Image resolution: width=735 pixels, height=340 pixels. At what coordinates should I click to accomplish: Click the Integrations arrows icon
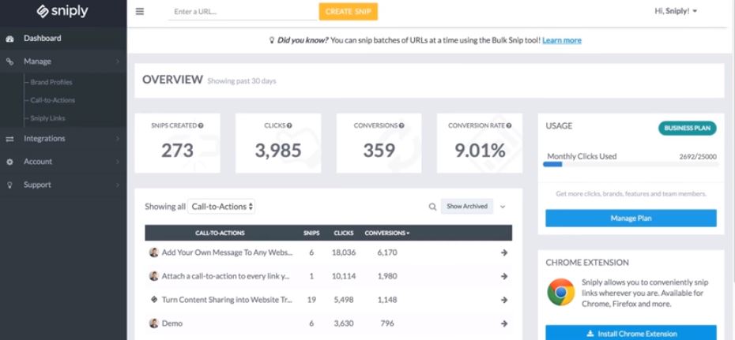(9, 139)
